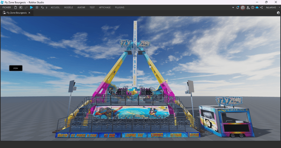Click the circled collaborator avatar
Viewport: 281px width, 148px height.
coord(243,8)
